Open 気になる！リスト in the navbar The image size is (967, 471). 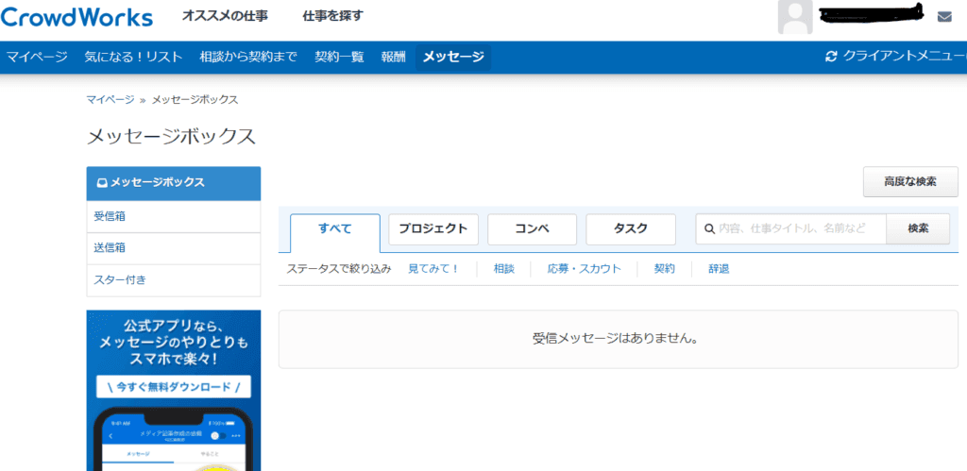coord(133,57)
